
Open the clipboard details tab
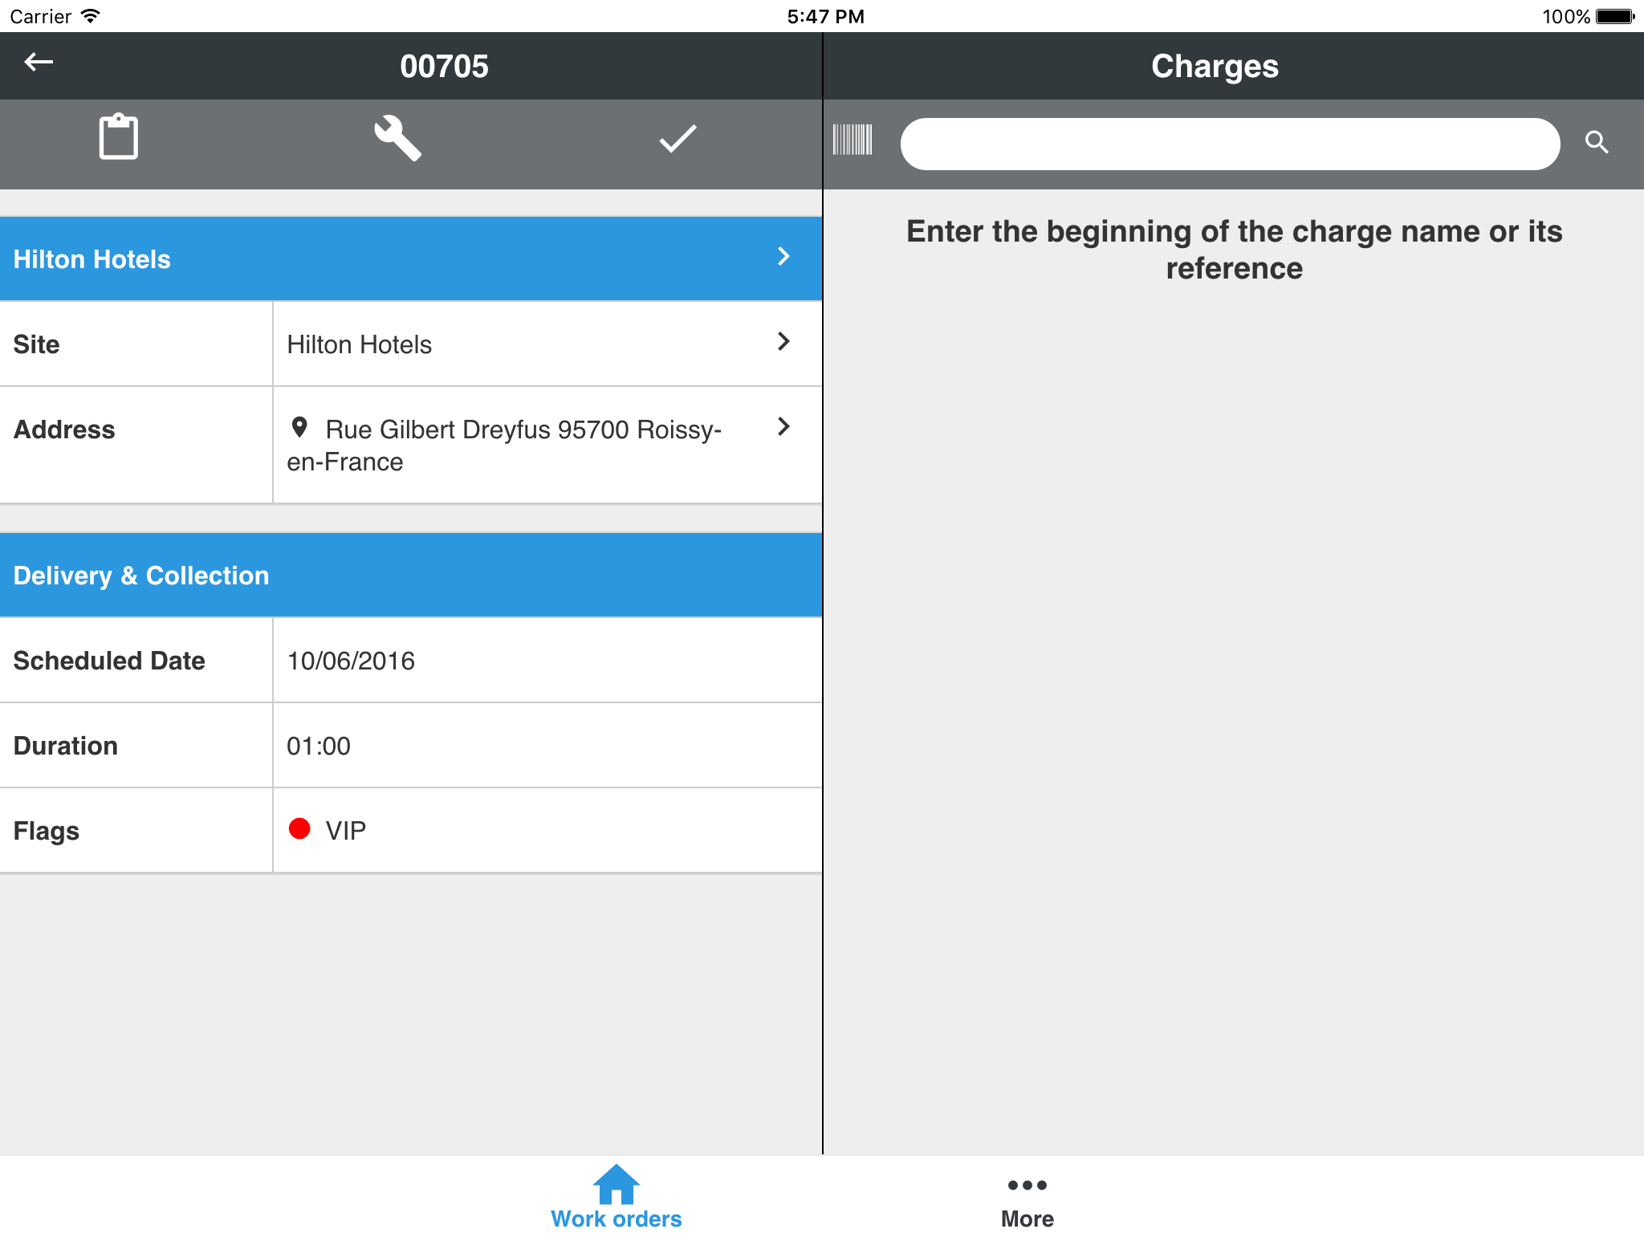[x=119, y=137]
